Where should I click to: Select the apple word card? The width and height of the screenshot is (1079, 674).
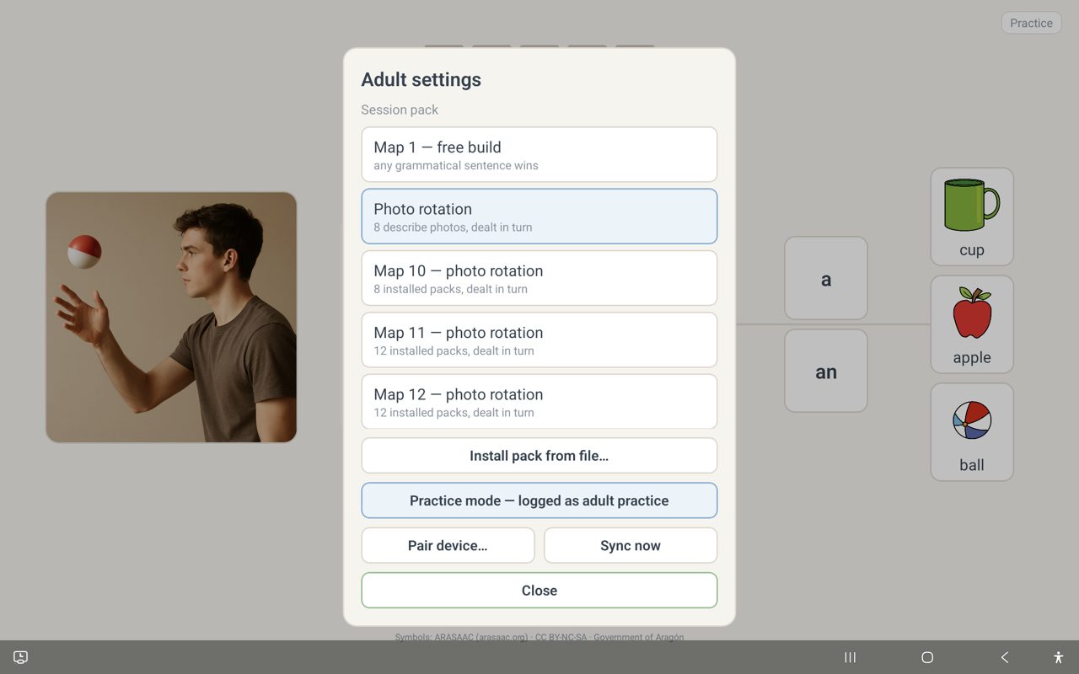coord(972,324)
